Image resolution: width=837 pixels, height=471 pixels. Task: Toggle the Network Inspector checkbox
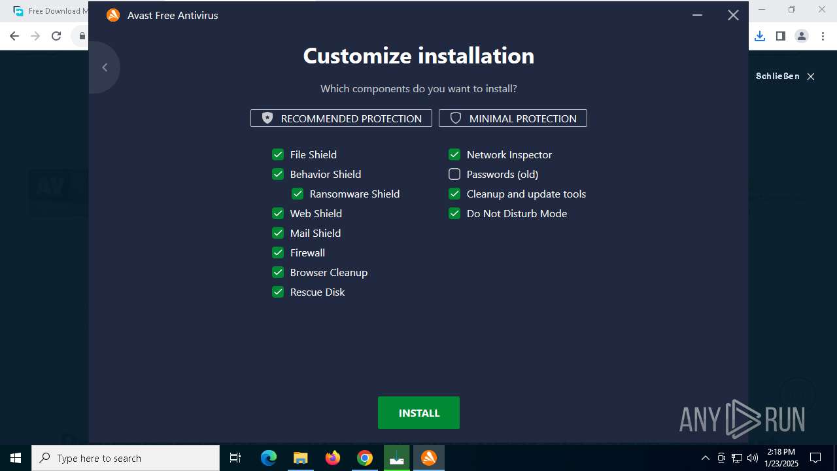coord(454,154)
